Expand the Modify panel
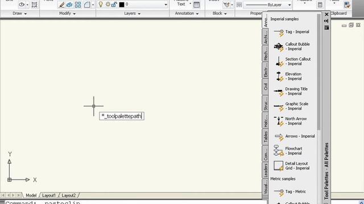Viewport: 364px width, 204px height. tap(67, 14)
